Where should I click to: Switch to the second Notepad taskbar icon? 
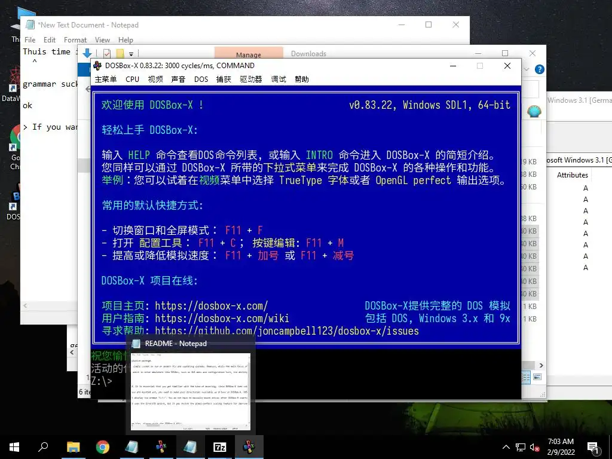pos(191,447)
